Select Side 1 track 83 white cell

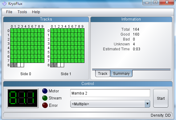pos(62,65)
